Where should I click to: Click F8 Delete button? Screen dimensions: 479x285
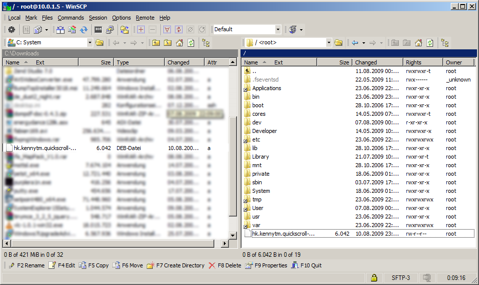[x=225, y=265]
